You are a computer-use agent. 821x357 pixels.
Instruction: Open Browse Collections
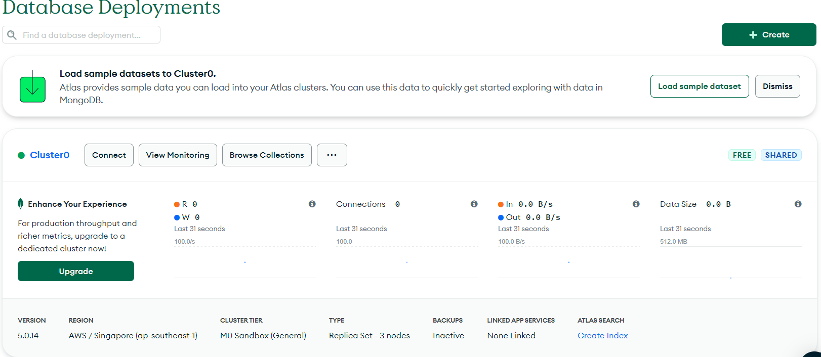267,155
